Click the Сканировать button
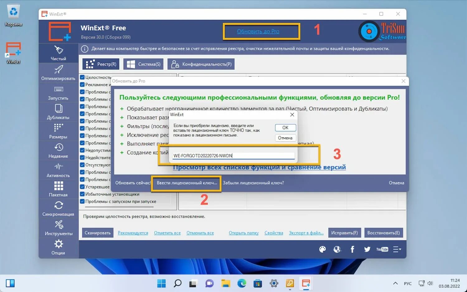Screen dimensions: 467x292 (98, 233)
